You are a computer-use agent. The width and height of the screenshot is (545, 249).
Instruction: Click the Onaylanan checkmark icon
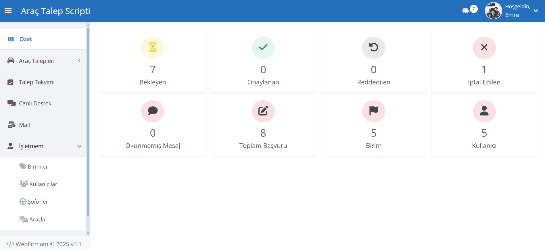263,47
